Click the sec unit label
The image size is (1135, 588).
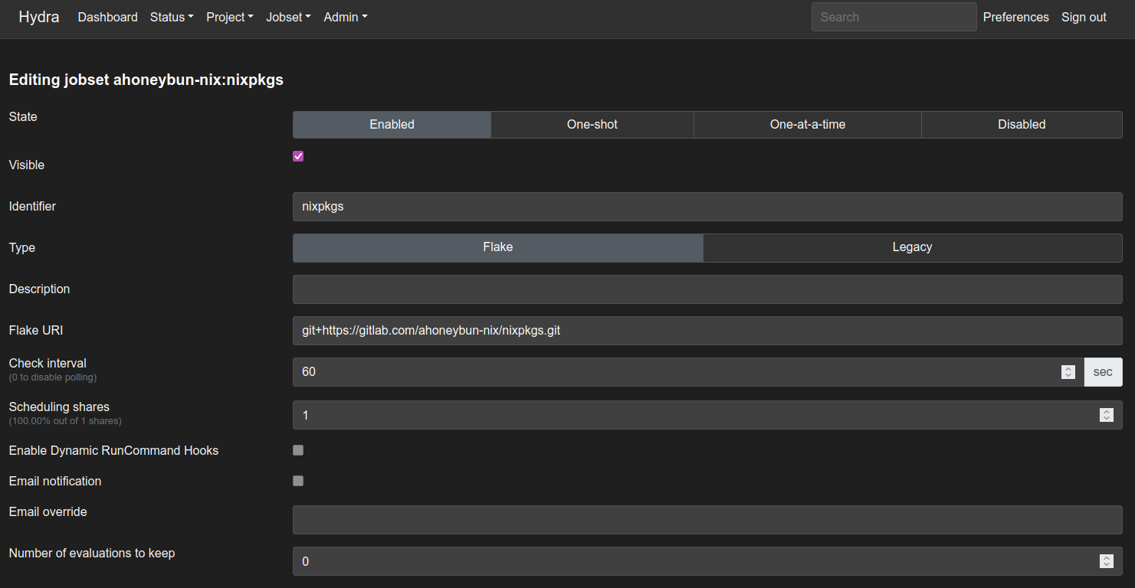click(x=1103, y=371)
